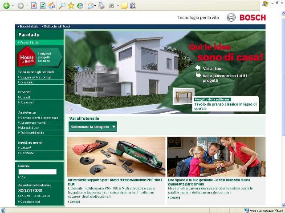Open the Mail icon dropdown arrow

(x=95, y=6)
